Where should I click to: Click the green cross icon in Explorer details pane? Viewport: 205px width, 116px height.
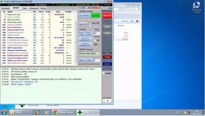(x=22, y=106)
